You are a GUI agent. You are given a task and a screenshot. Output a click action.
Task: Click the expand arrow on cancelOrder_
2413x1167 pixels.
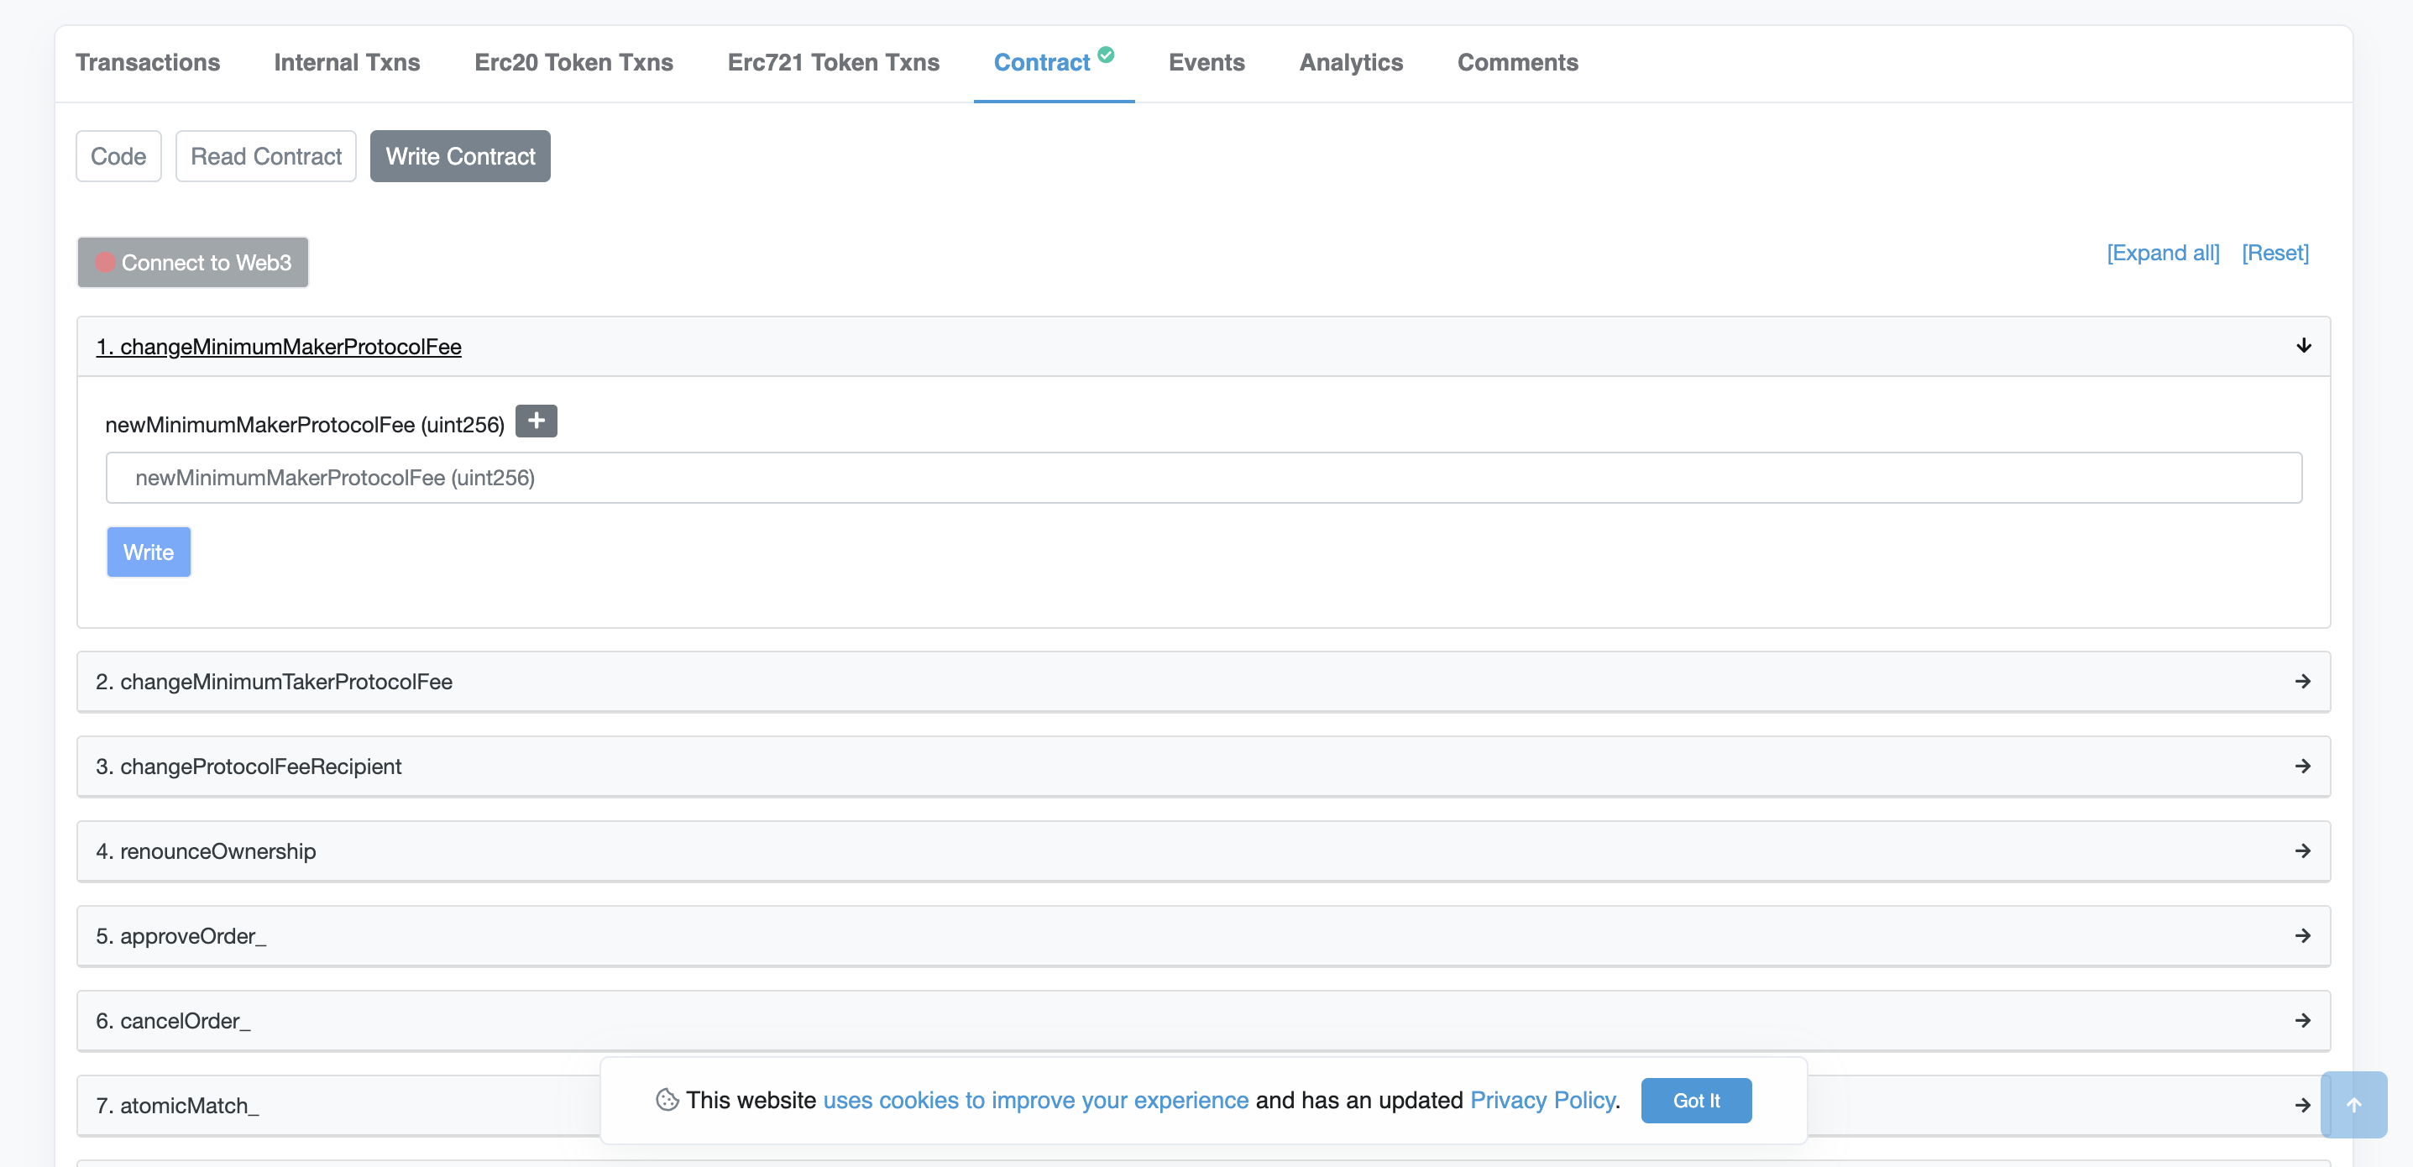(x=2303, y=1021)
